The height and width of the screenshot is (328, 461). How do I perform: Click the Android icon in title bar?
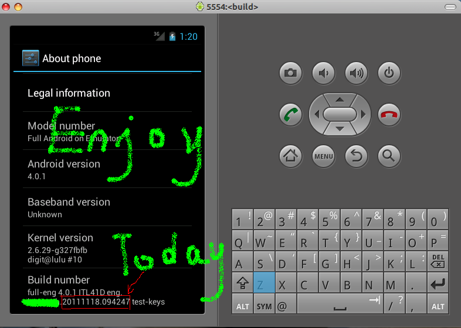click(200, 6)
